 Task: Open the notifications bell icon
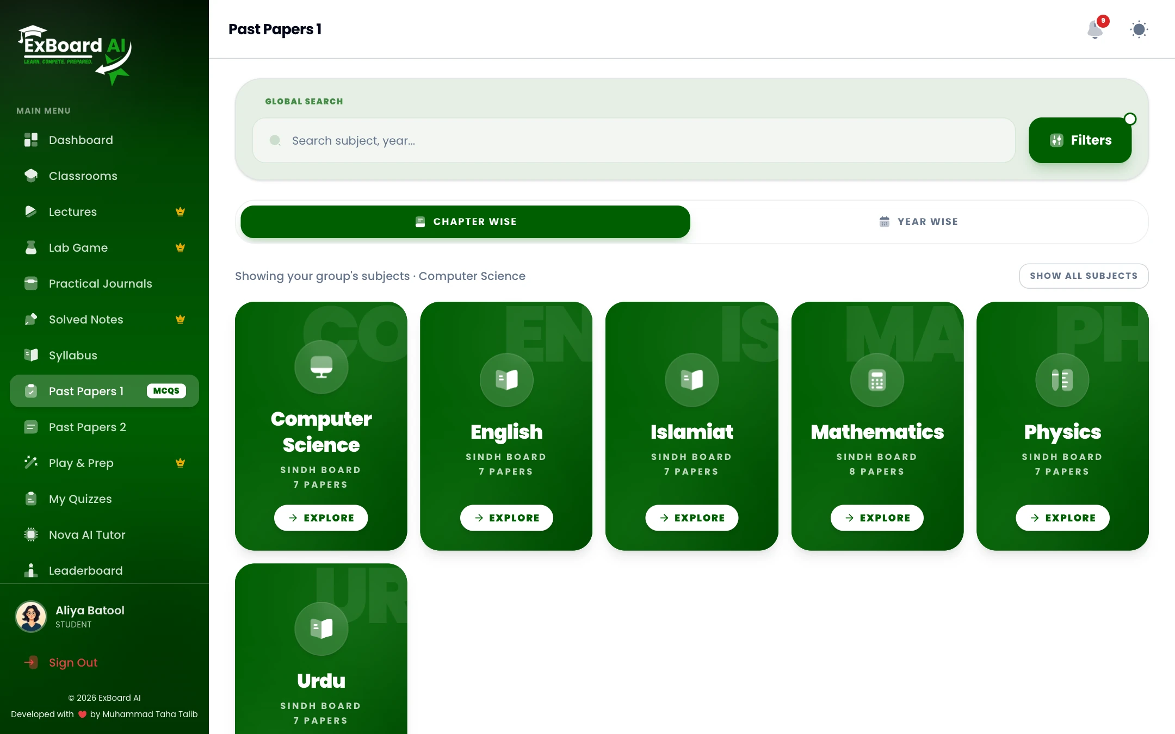1095,29
